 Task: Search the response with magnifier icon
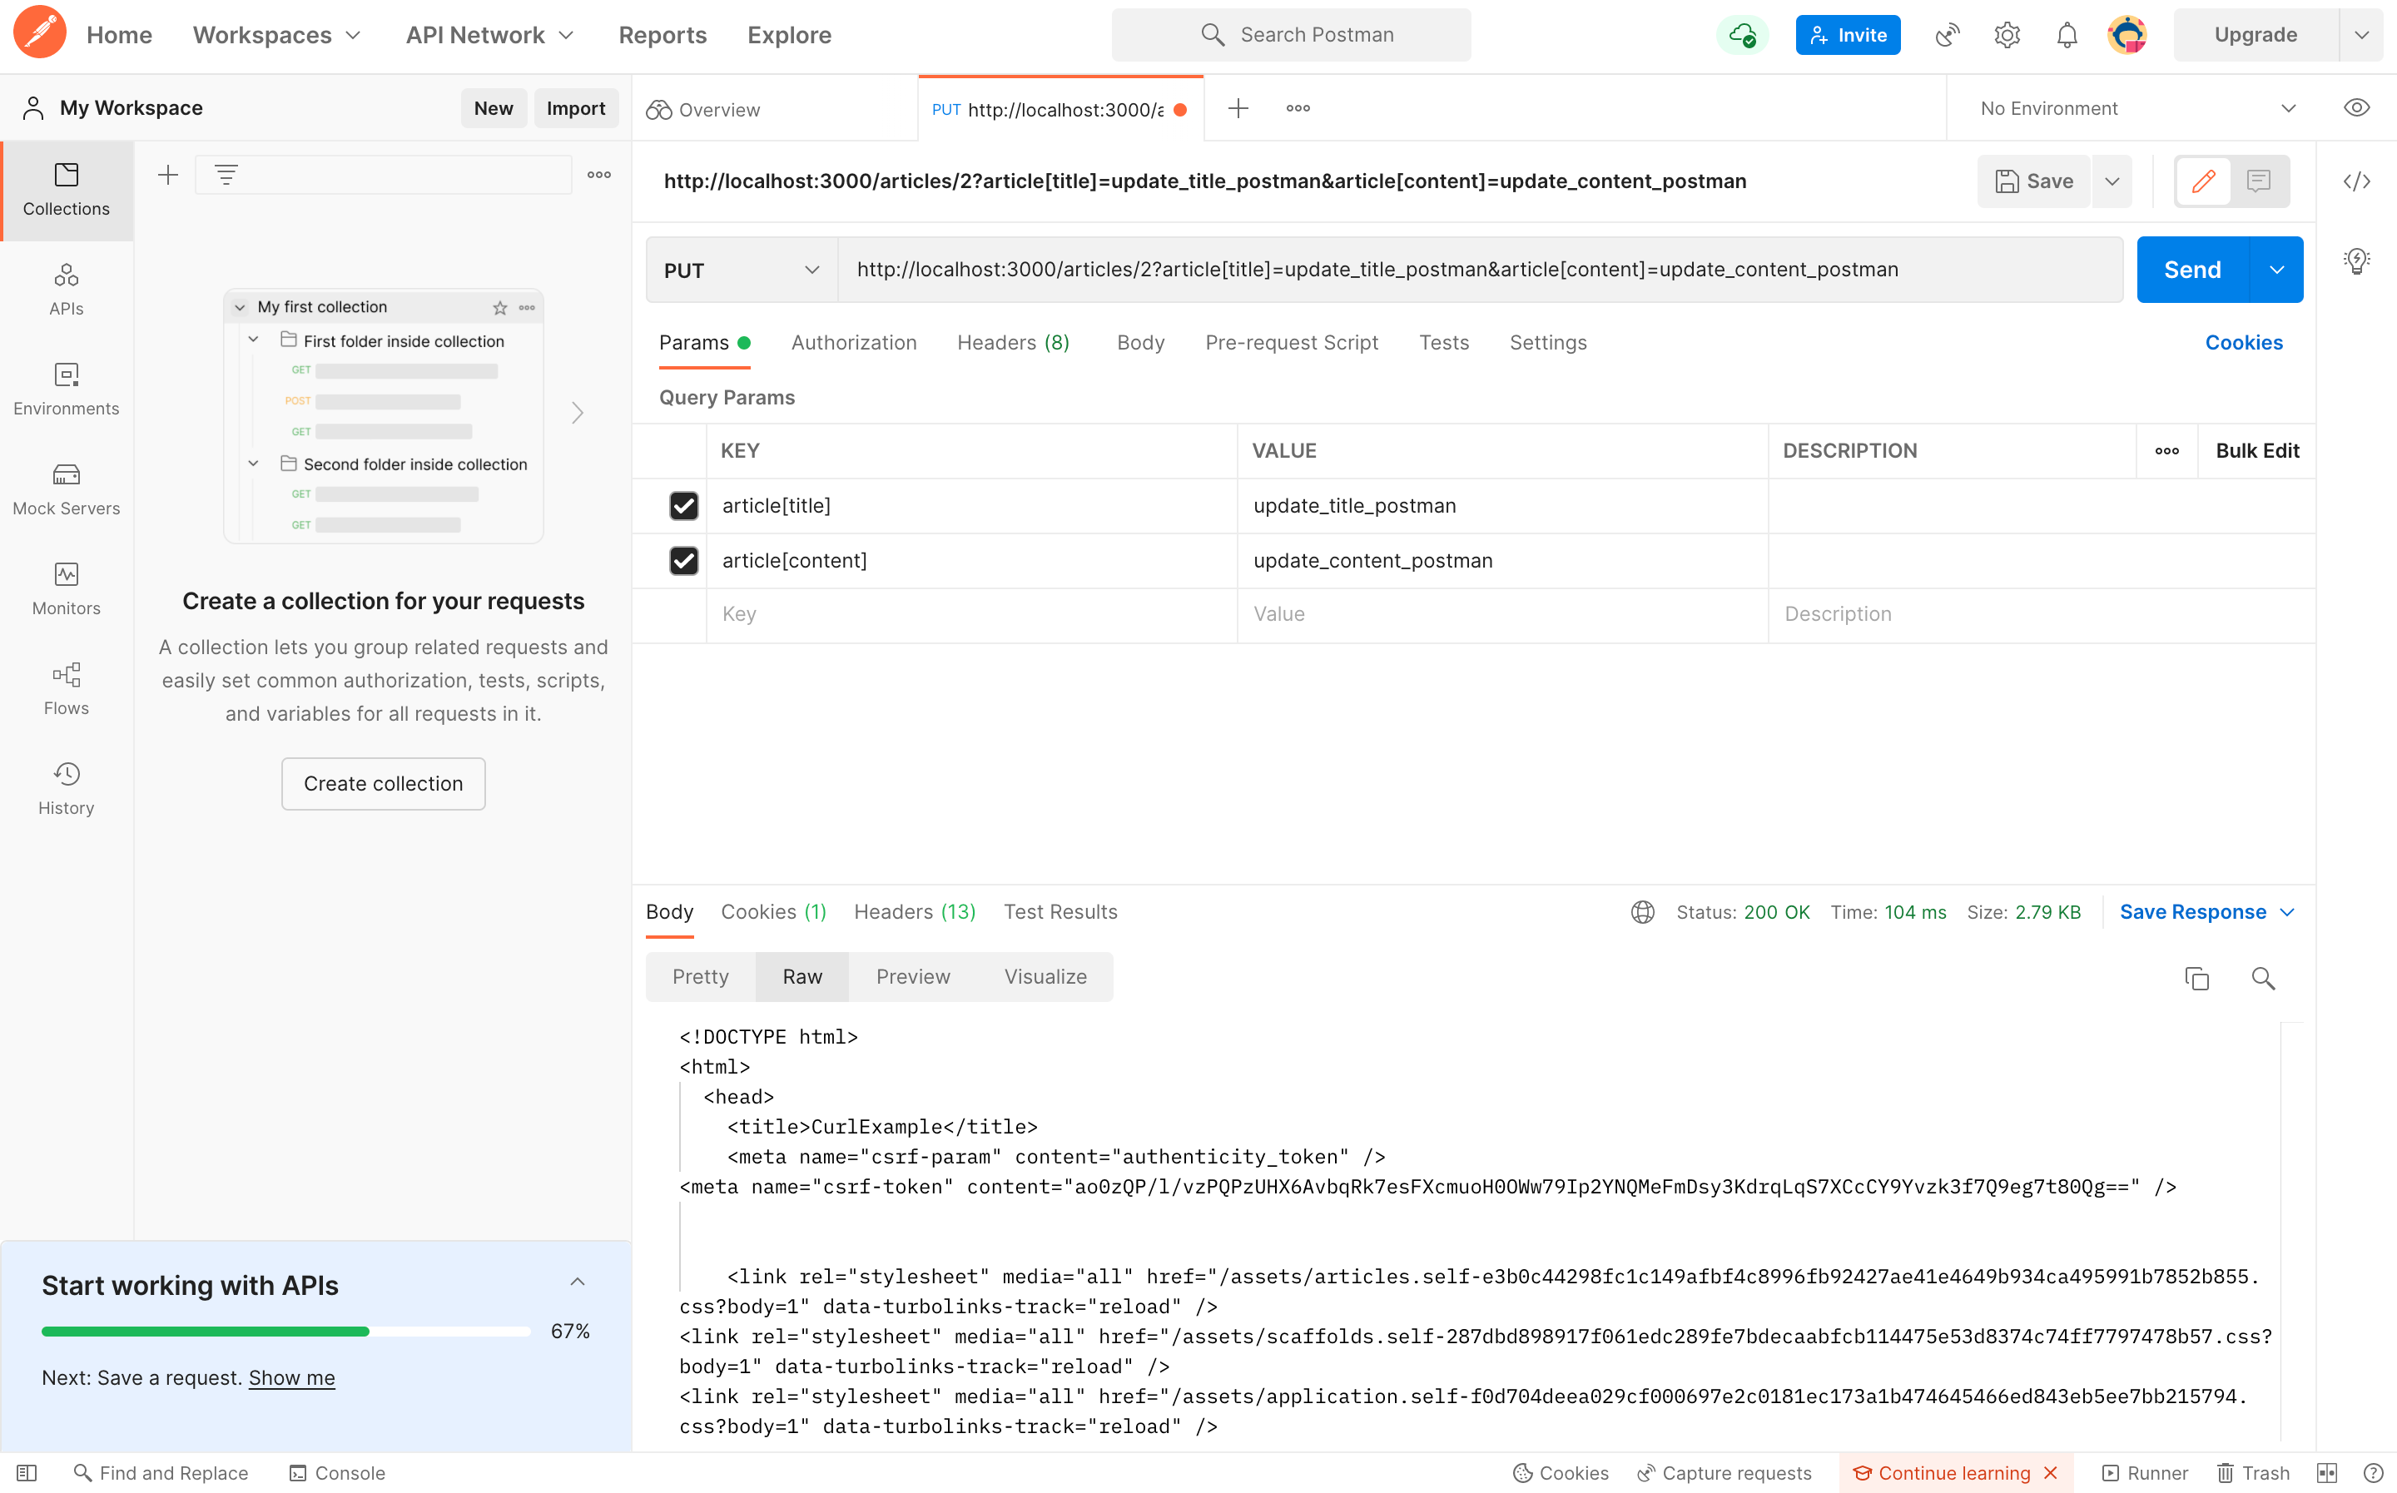[x=2263, y=978]
